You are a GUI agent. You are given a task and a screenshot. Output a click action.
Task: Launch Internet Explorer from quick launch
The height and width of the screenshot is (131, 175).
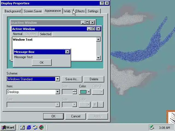(29, 127)
